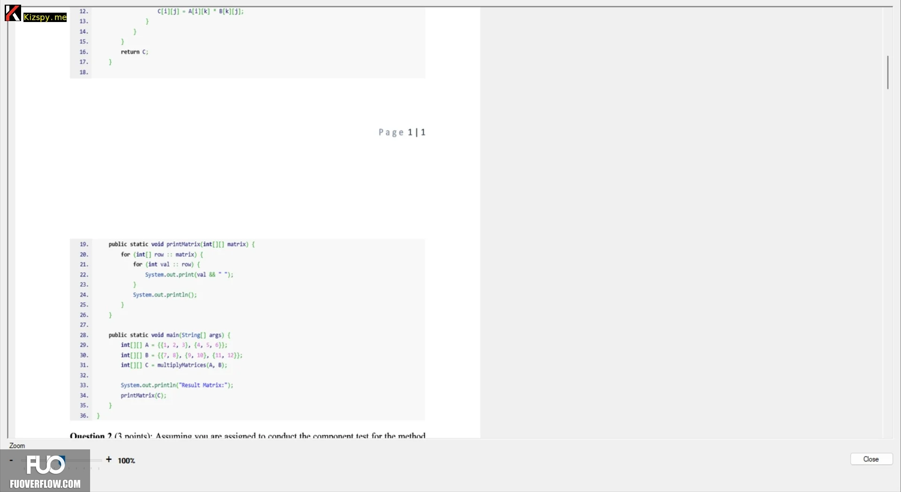The height and width of the screenshot is (492, 901).
Task: Click the System.out.print(val && " ") line
Action: pyautogui.click(x=189, y=275)
